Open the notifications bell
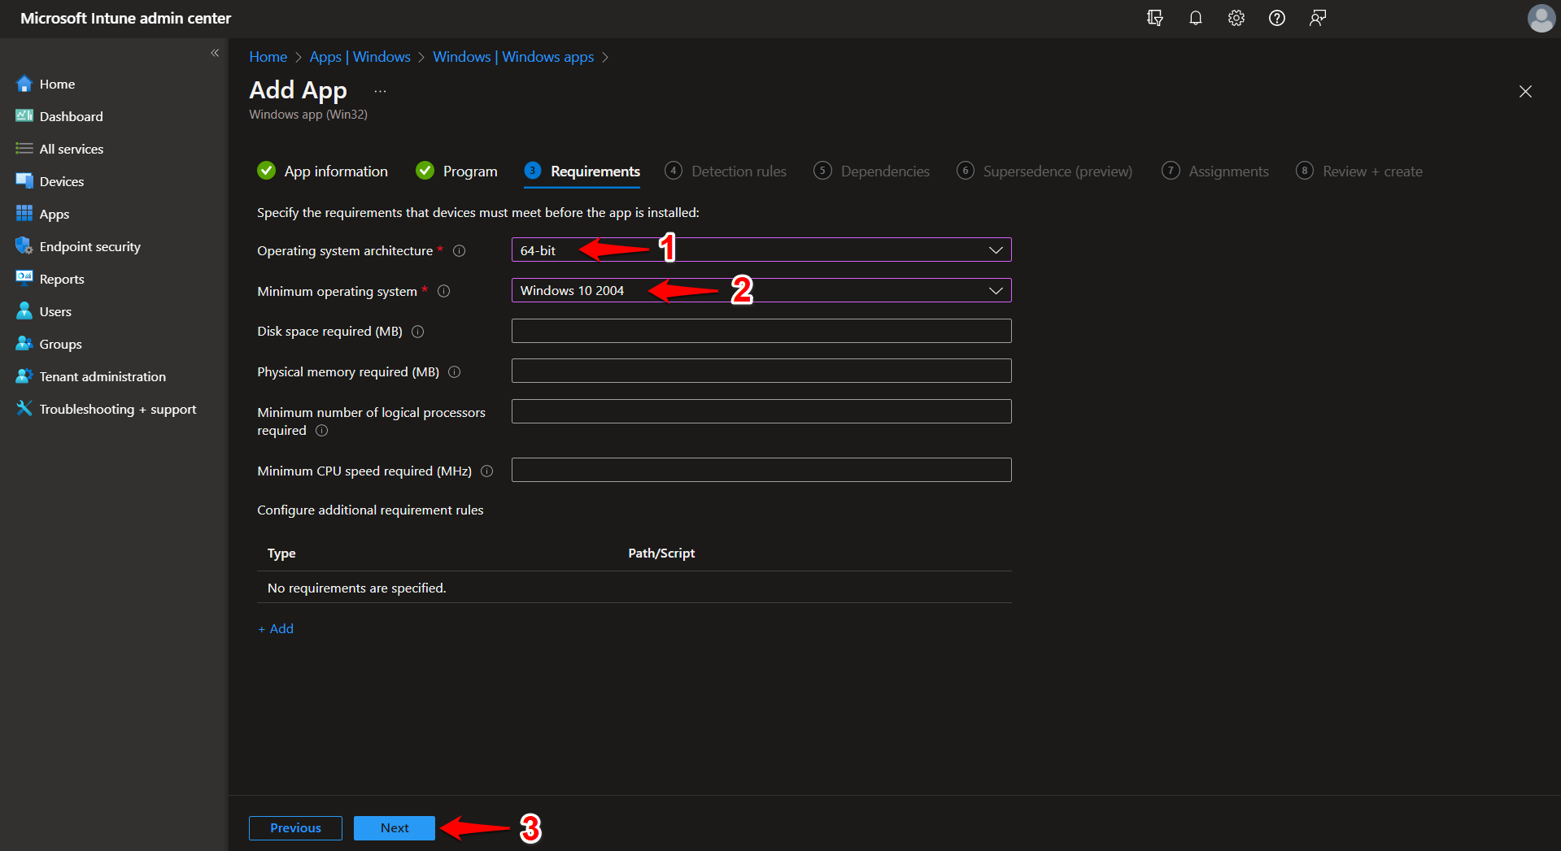1561x851 pixels. click(1195, 18)
